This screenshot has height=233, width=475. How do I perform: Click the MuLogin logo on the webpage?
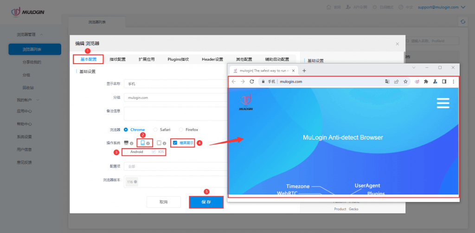(x=246, y=102)
